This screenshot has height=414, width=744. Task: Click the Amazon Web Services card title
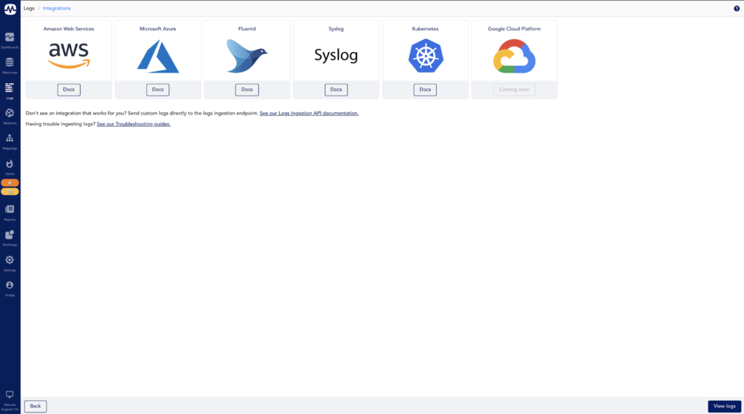(x=69, y=29)
